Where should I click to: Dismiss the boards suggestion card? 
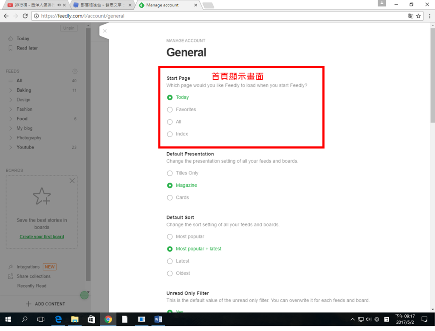(x=72, y=181)
